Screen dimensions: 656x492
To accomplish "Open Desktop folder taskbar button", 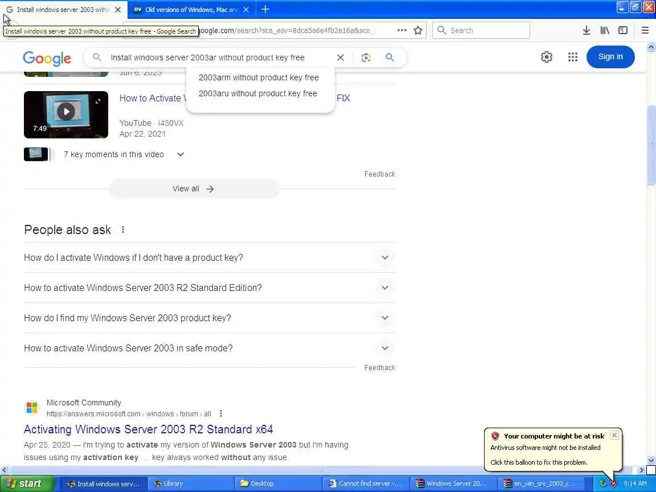I will pos(278,483).
